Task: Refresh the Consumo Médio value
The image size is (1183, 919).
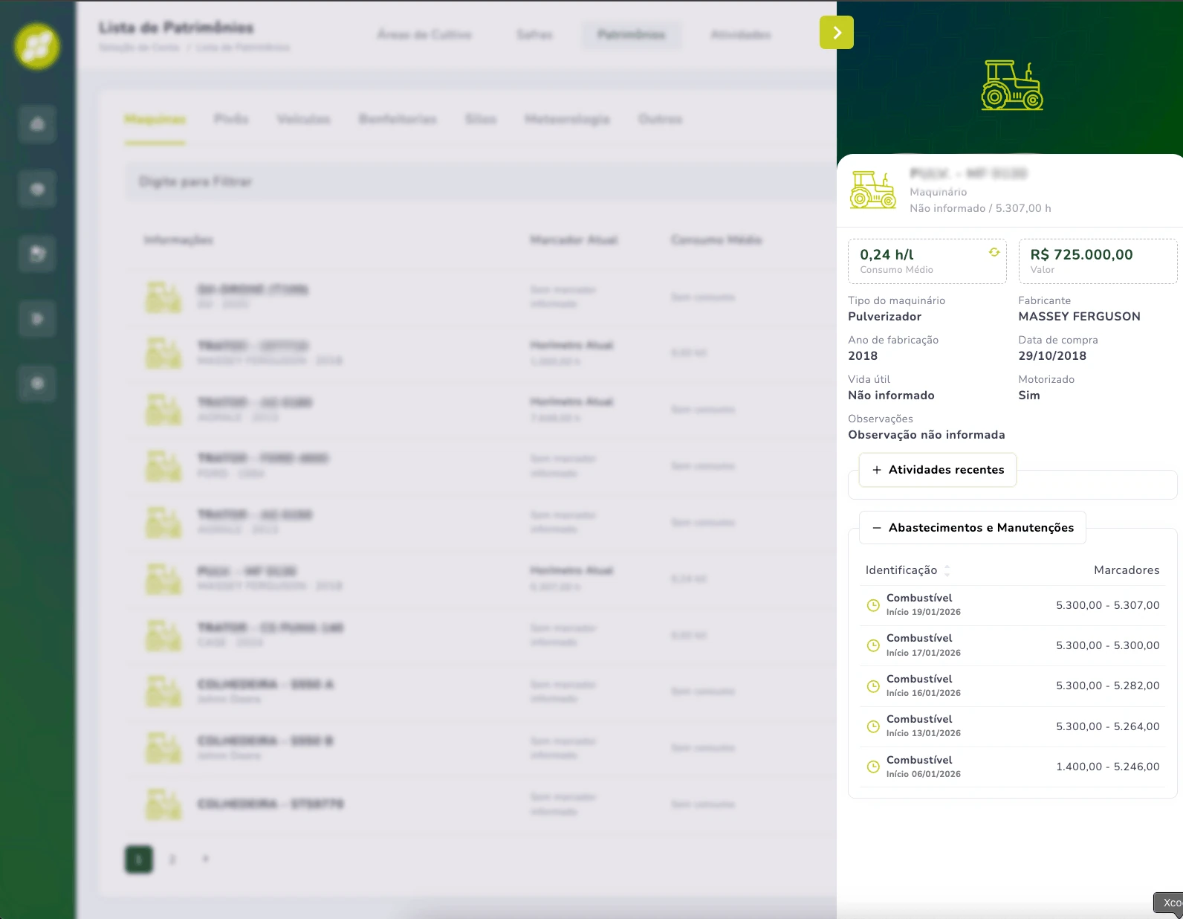Action: (994, 253)
